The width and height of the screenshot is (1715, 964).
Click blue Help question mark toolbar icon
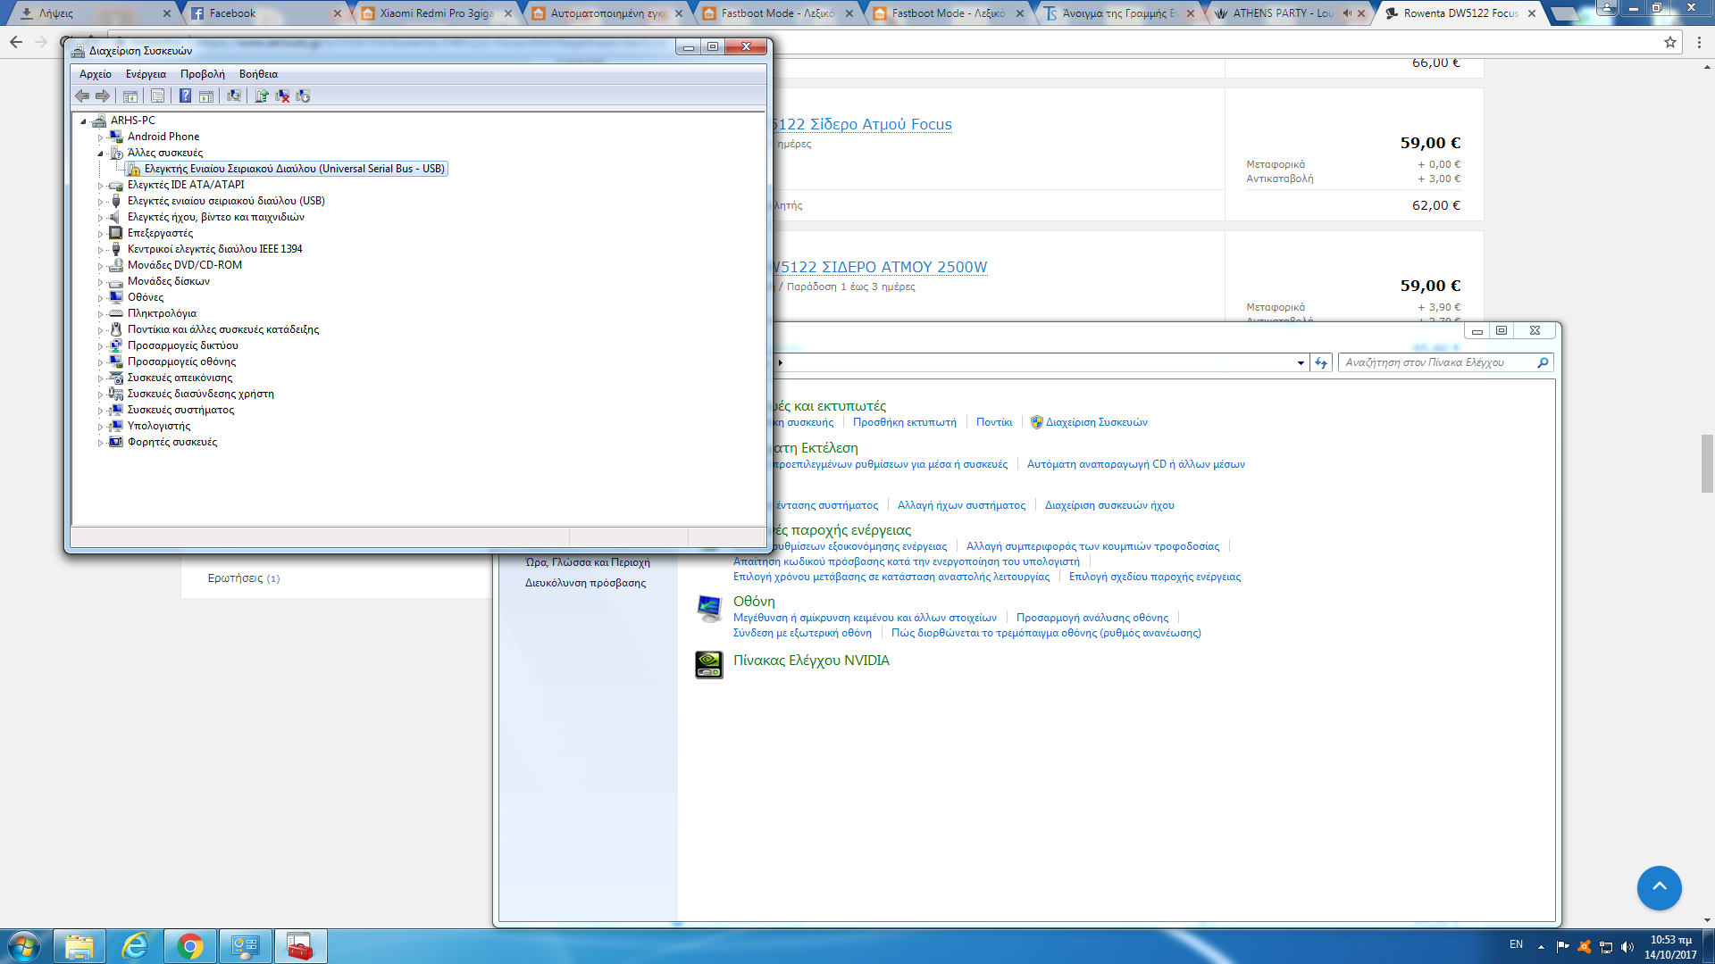(185, 96)
